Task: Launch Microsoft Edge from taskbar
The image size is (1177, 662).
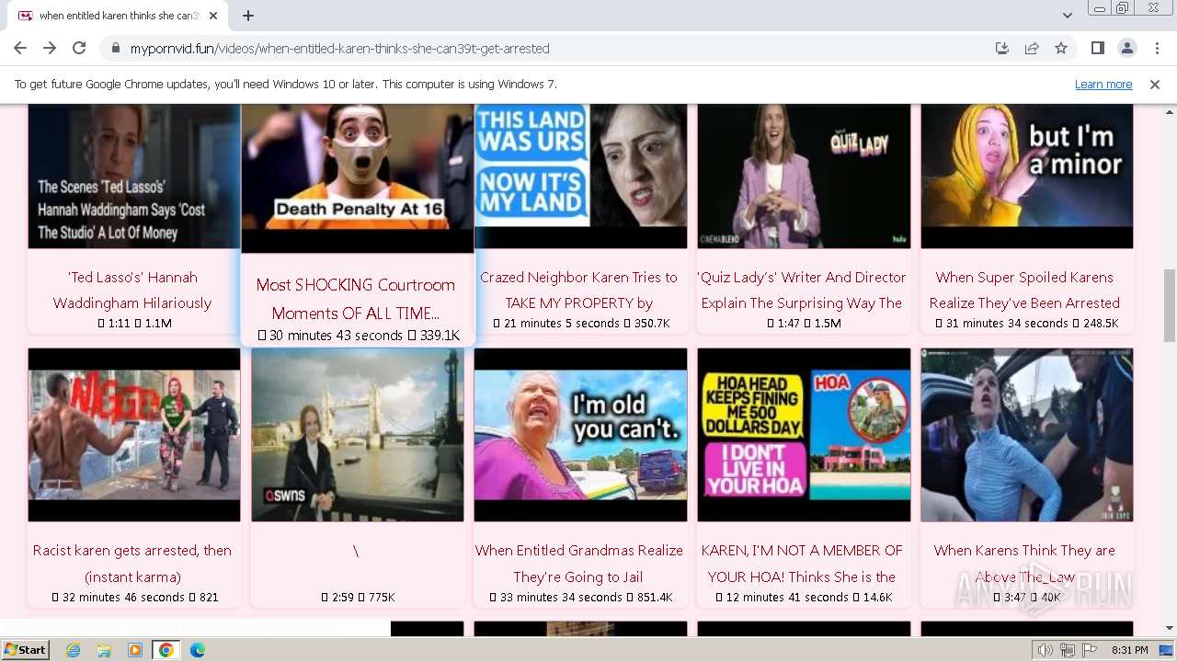Action: click(198, 650)
